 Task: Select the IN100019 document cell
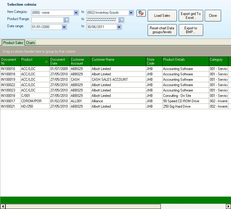10,80
